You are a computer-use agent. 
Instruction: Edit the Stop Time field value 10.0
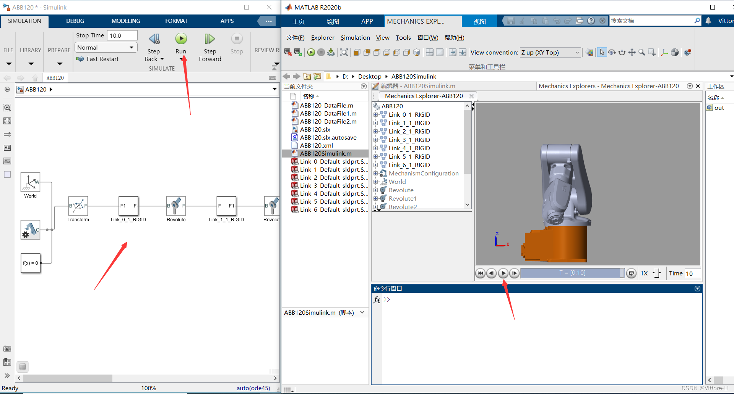click(122, 35)
